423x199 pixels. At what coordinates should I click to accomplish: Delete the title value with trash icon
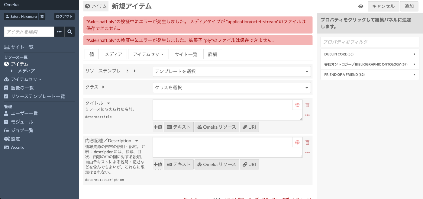coord(307,105)
